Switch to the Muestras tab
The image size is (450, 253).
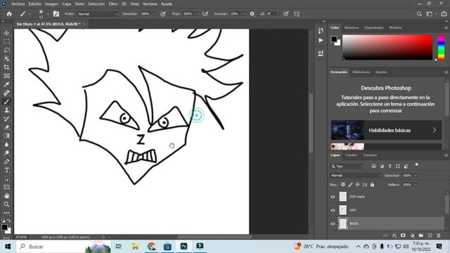(x=352, y=27)
